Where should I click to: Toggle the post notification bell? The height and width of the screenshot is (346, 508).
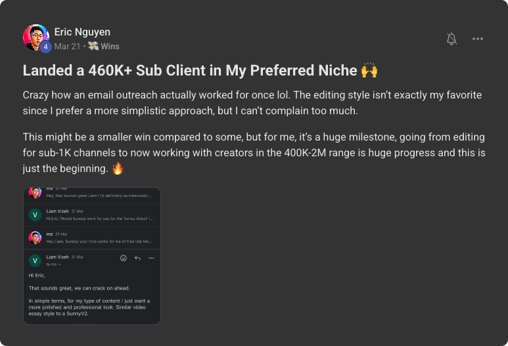451,39
